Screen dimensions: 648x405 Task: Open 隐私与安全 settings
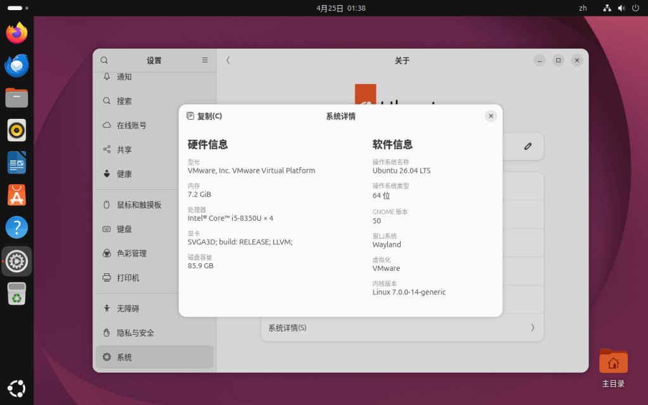pos(154,333)
